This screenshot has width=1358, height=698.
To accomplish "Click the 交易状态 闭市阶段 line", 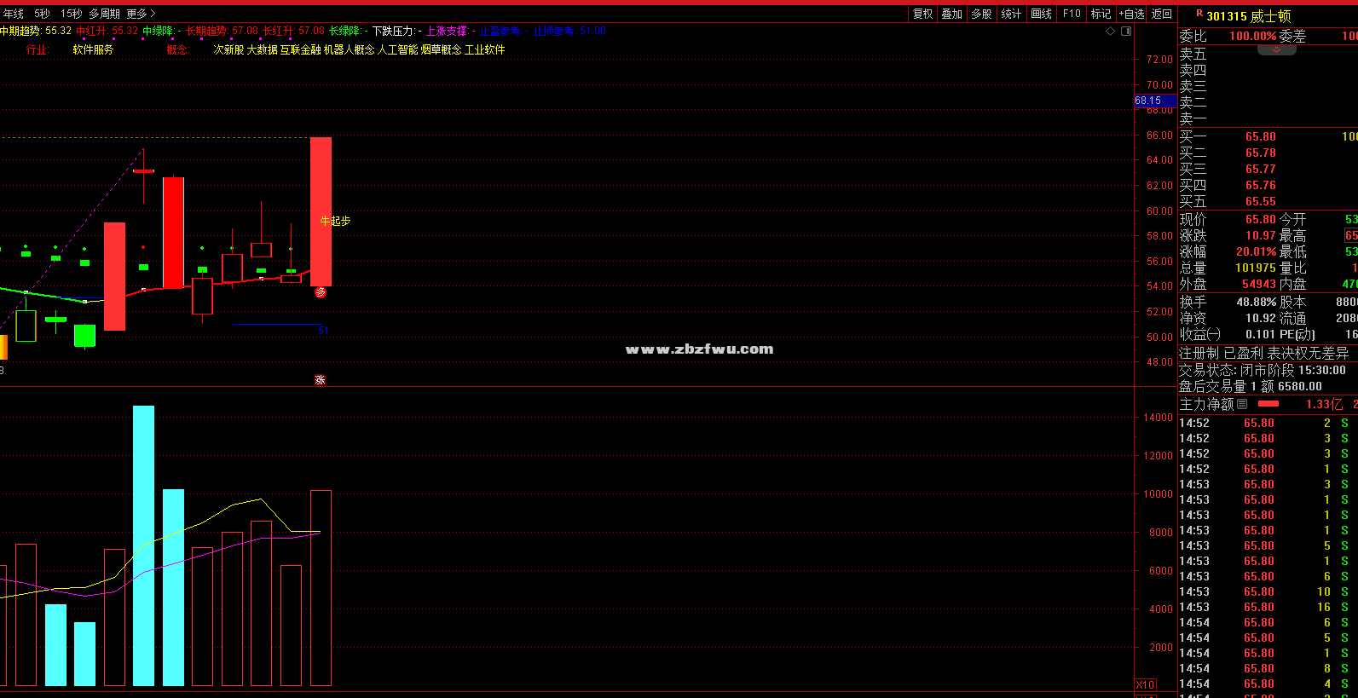I will (1262, 370).
